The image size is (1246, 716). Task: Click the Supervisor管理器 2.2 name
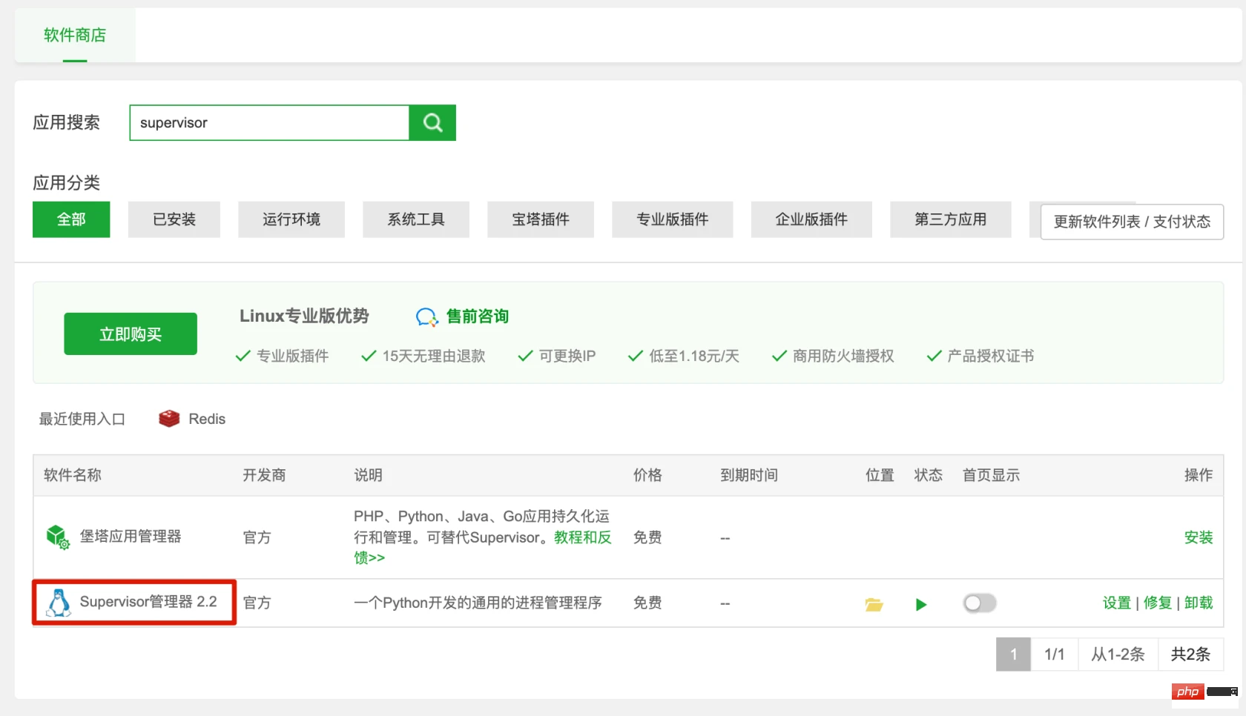[148, 602]
